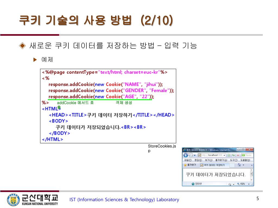Click the browser scrollbar up arrow

(x=251, y=170)
